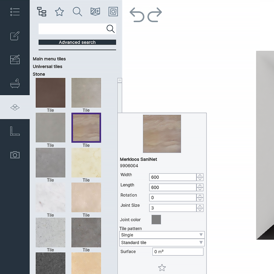
Task: Change the Joint color swatch
Action: (x=156, y=219)
